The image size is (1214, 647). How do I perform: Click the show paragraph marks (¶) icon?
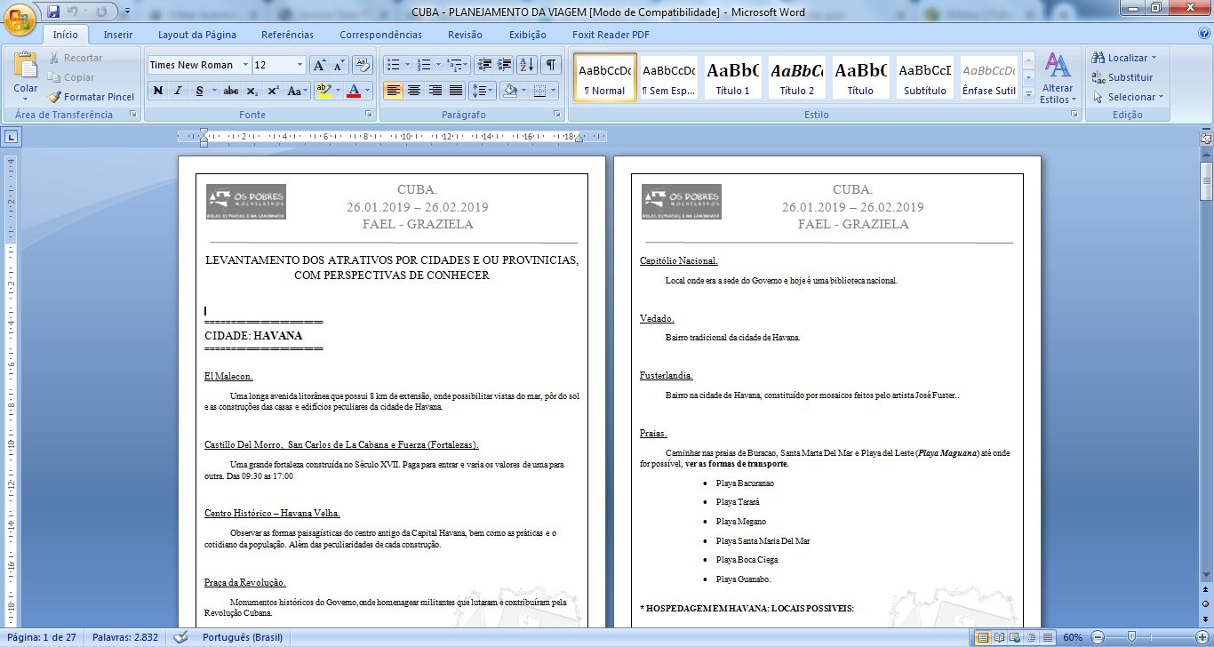[x=551, y=65]
